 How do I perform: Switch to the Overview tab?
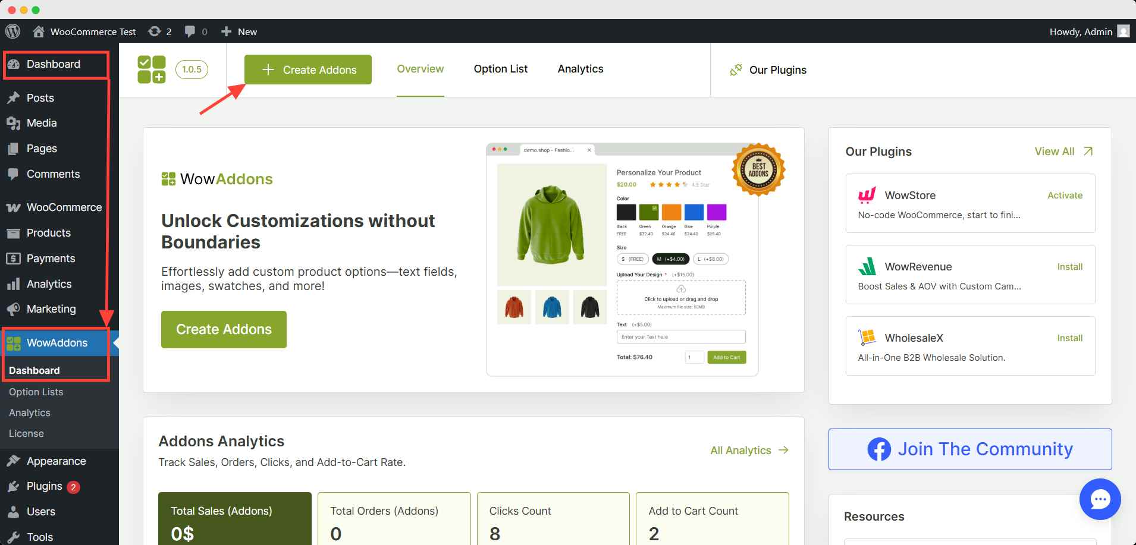coord(420,69)
